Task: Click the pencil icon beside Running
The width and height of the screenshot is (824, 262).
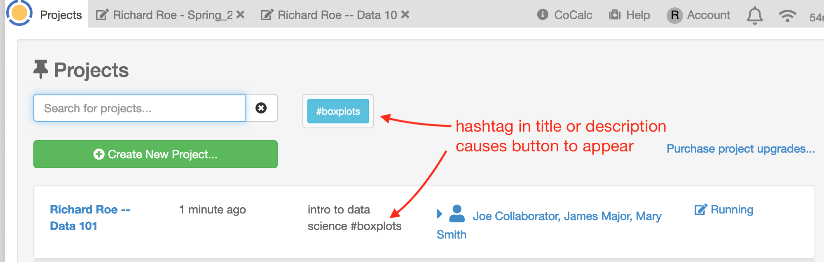Action: (x=700, y=210)
